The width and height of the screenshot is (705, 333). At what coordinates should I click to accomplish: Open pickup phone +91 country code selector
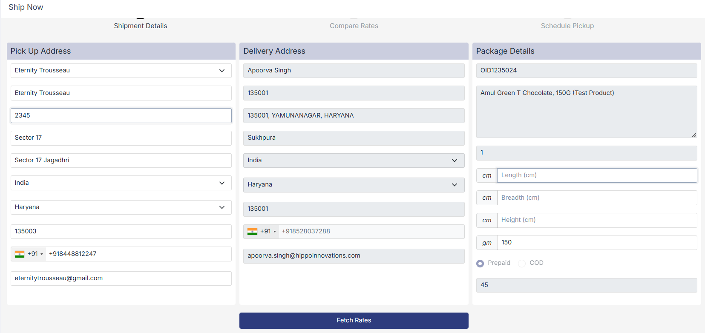pyautogui.click(x=35, y=254)
